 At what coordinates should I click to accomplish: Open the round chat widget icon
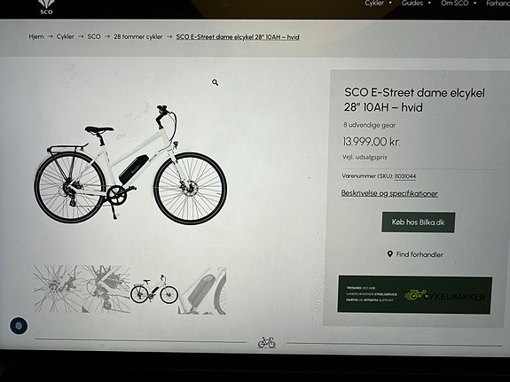(19, 326)
